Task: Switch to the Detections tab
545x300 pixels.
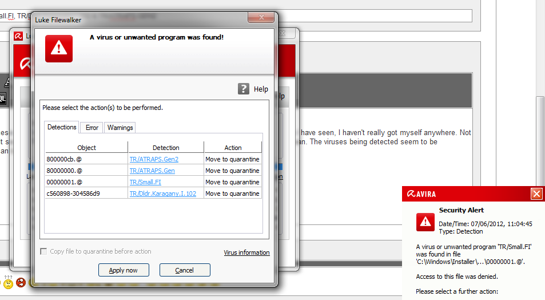Action: (x=62, y=127)
